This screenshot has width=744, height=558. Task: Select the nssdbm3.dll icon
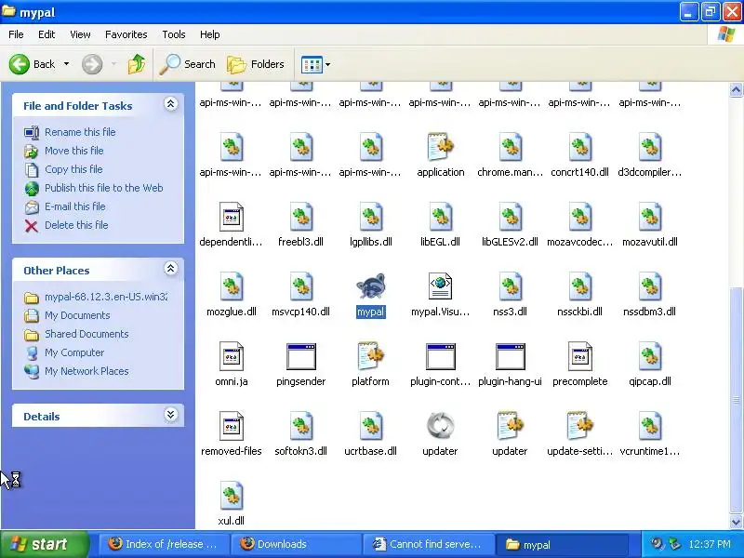pyautogui.click(x=649, y=286)
